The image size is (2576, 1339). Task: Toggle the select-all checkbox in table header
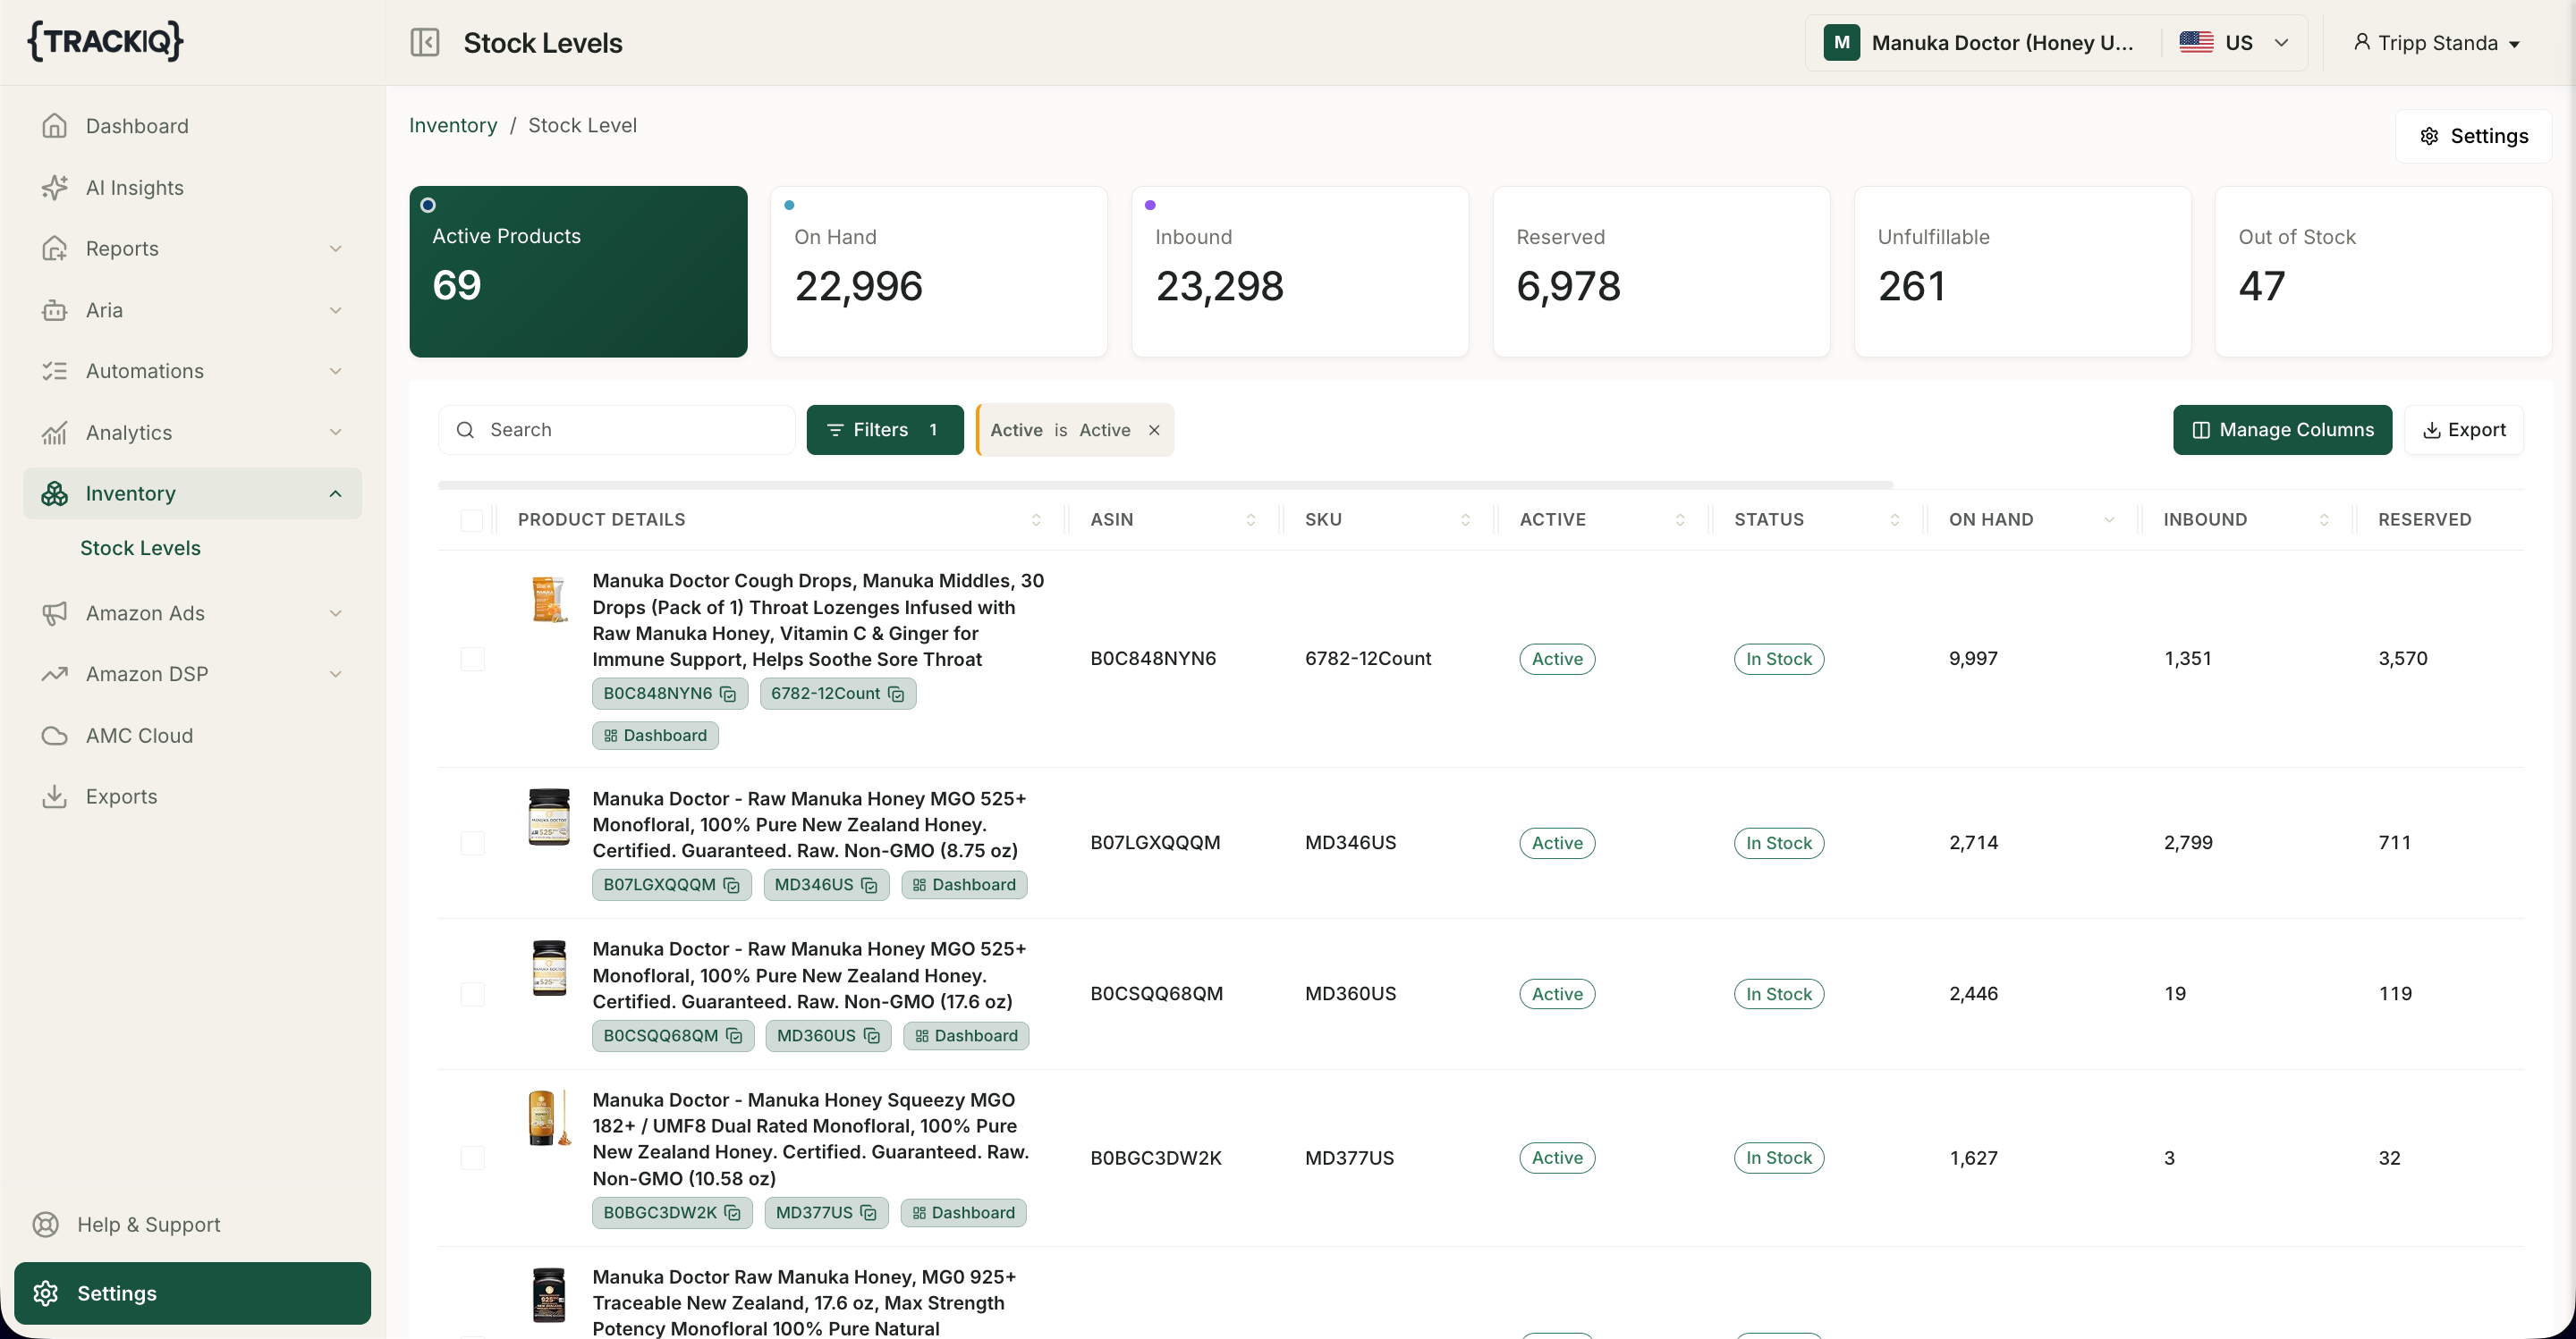pos(472,519)
